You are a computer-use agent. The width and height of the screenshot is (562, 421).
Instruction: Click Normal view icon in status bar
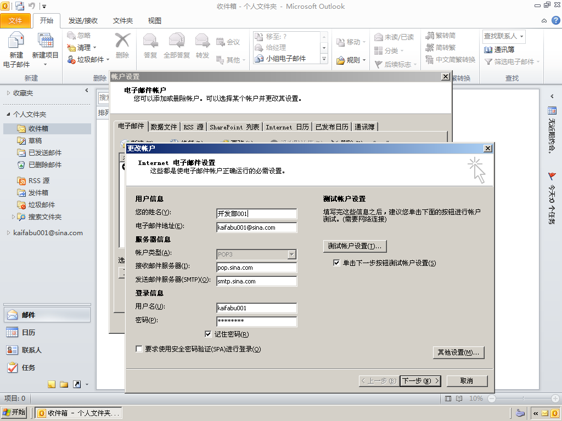click(448, 399)
